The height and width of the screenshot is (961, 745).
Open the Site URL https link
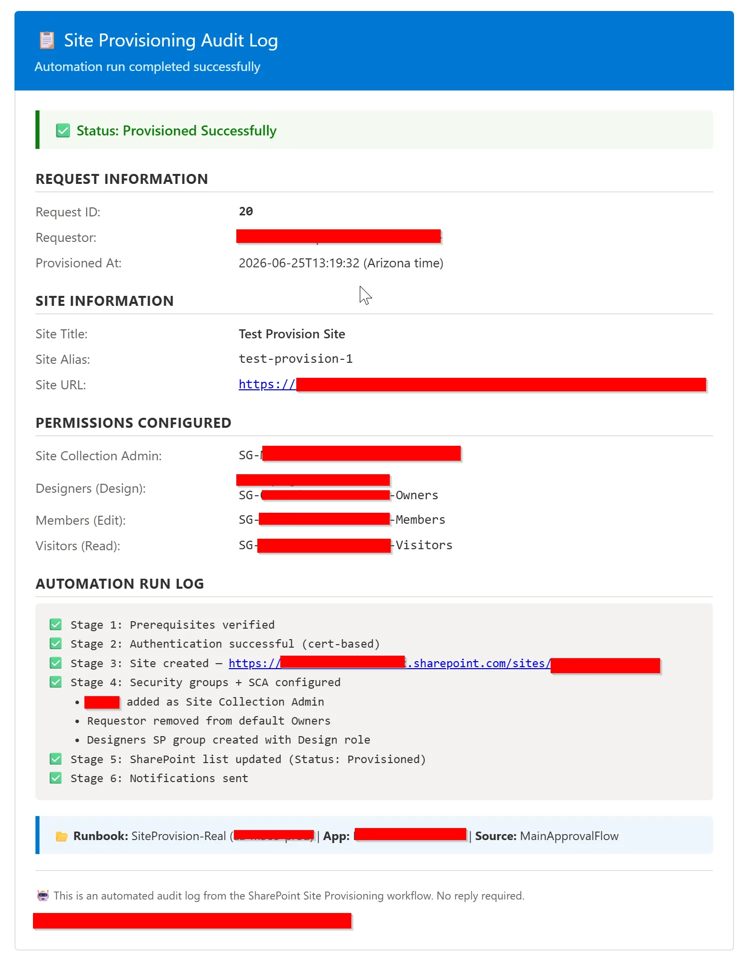click(x=472, y=384)
